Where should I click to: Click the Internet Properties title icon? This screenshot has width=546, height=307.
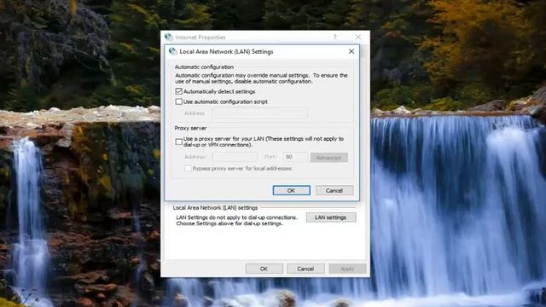(x=169, y=37)
